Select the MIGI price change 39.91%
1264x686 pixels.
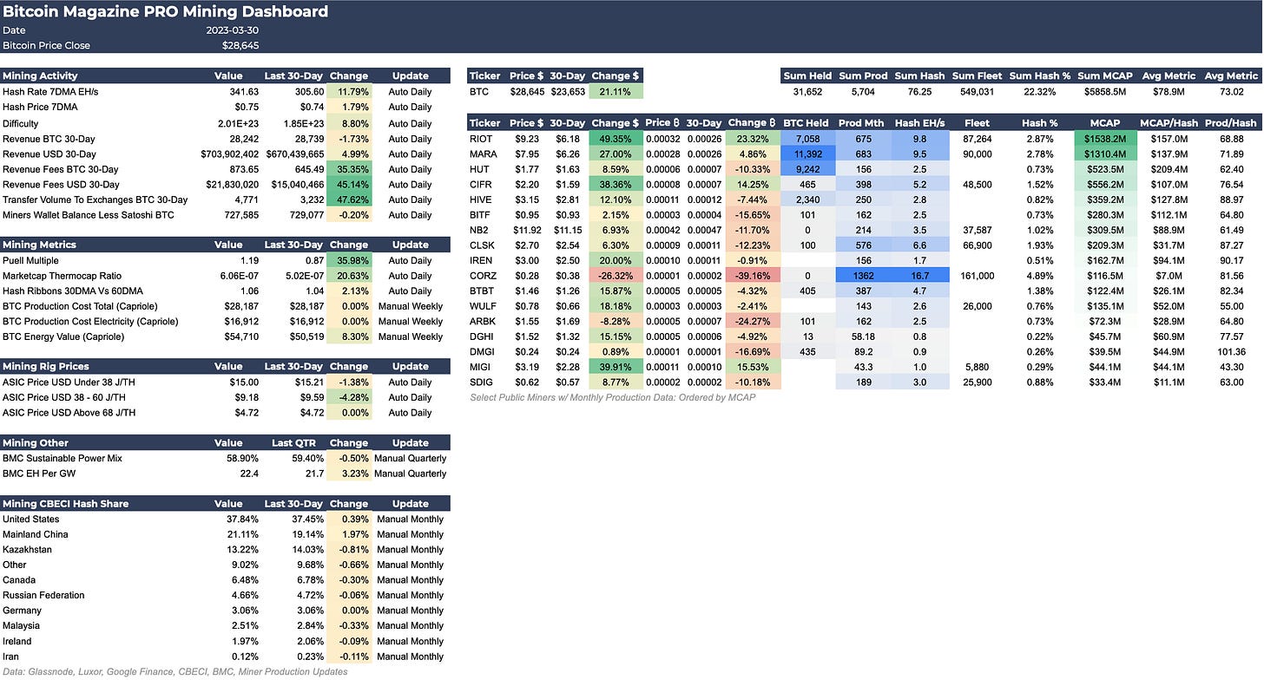point(616,367)
